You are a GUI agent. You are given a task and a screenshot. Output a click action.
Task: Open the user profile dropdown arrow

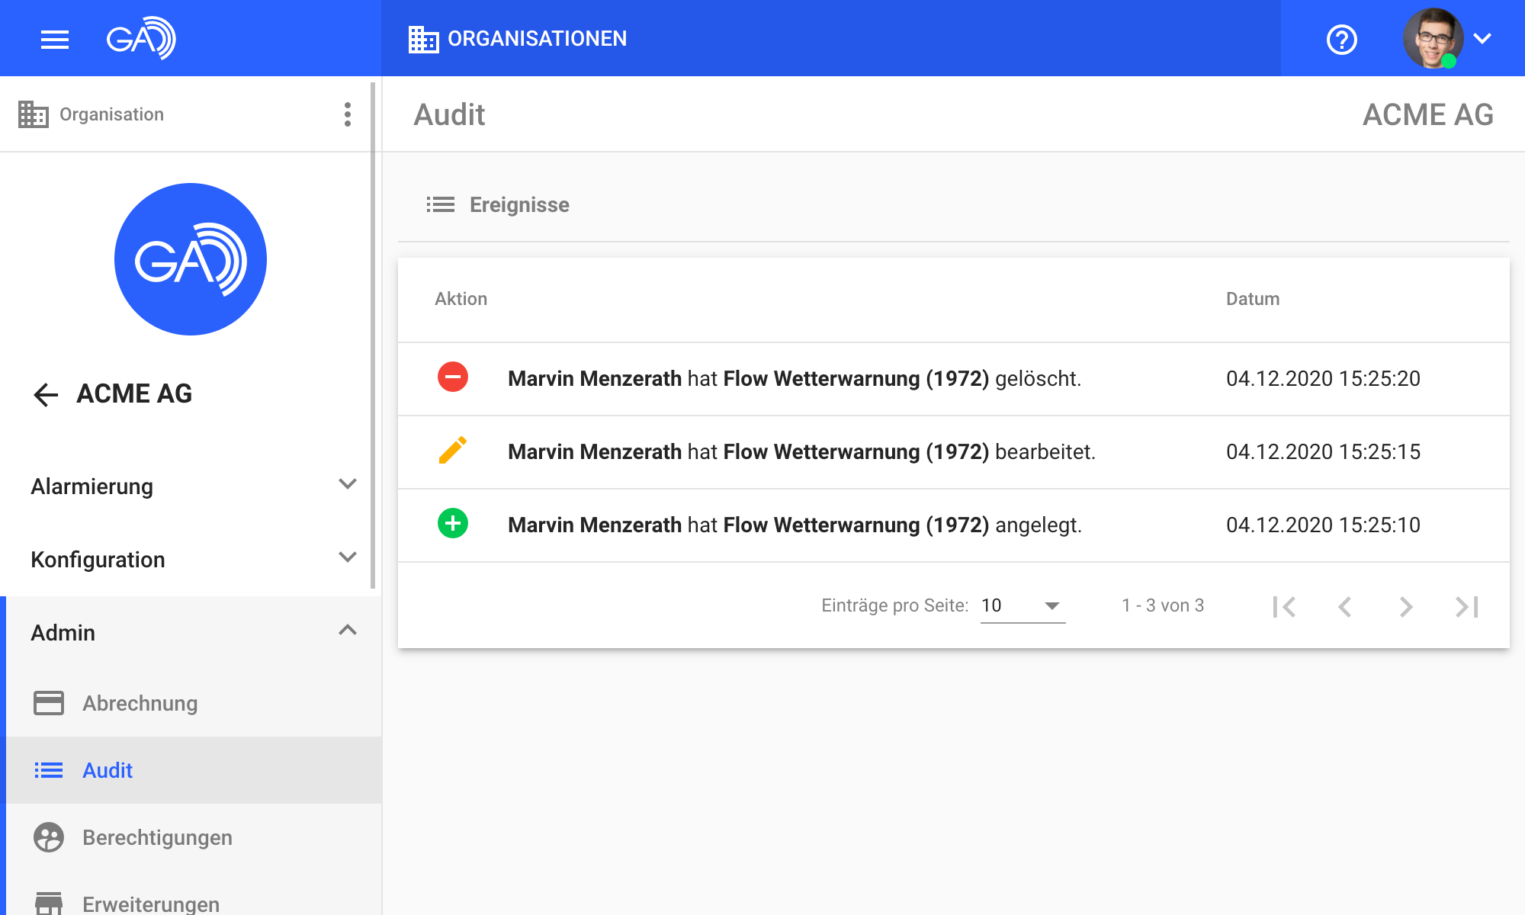(x=1482, y=39)
